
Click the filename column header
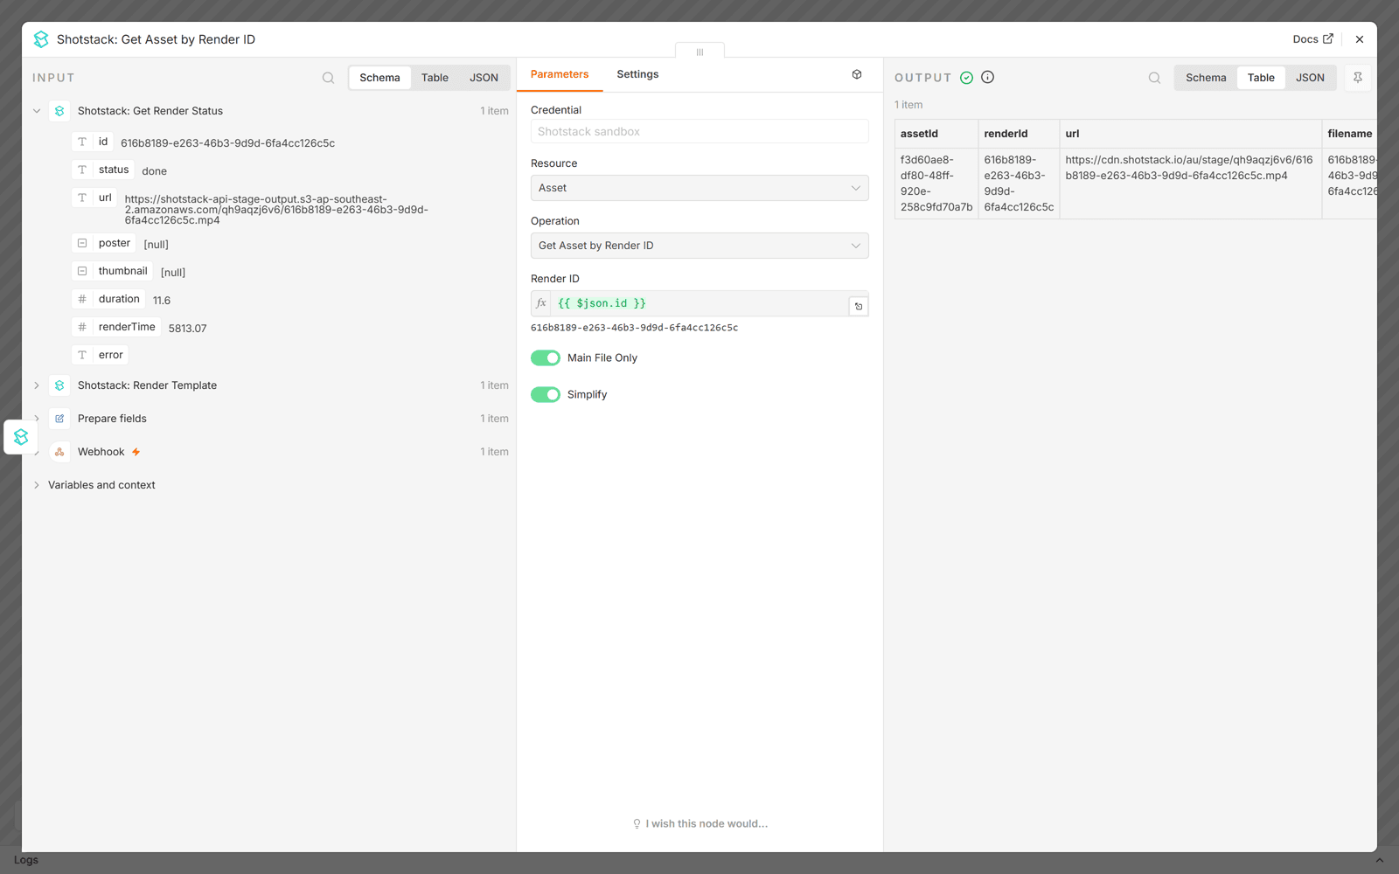[1349, 134]
